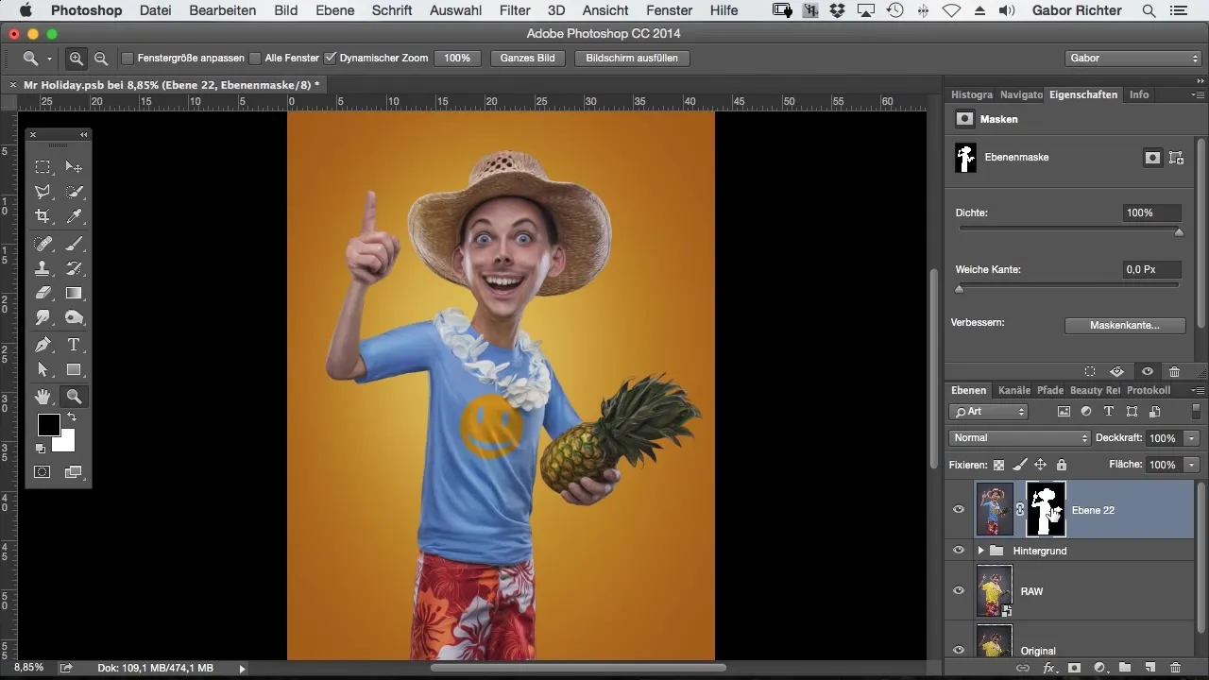Screen dimensions: 1209x680
Task: Select the Move tool
Action: point(74,167)
